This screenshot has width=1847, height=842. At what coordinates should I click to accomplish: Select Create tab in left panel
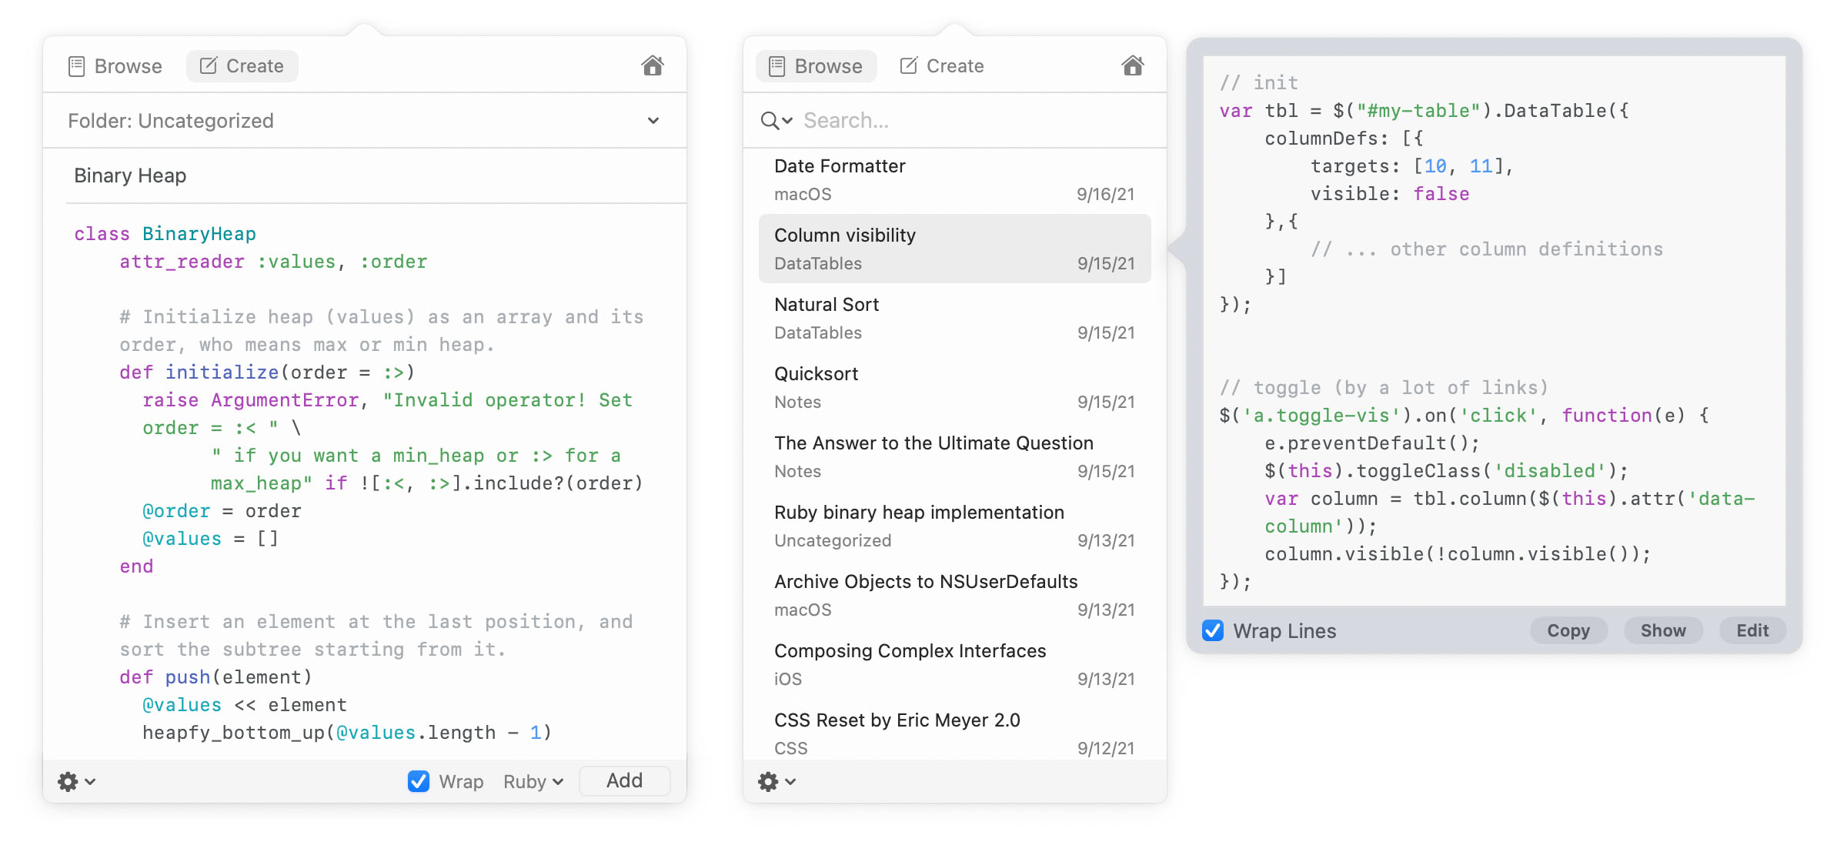[242, 66]
